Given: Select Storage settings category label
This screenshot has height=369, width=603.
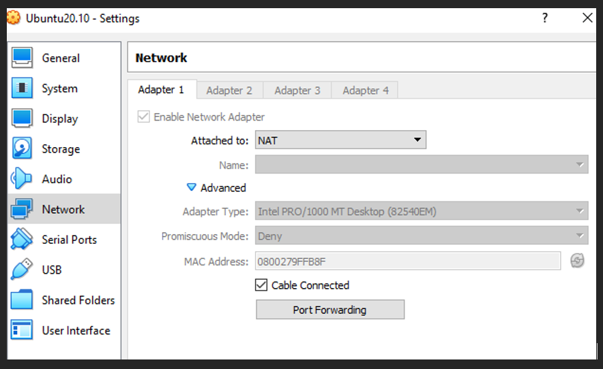Looking at the screenshot, I should click(x=61, y=149).
